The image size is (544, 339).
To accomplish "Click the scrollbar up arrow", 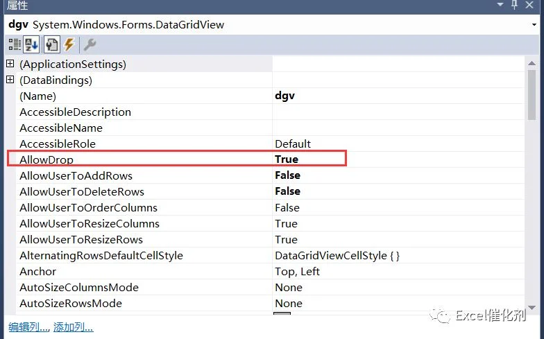I will tap(532, 63).
